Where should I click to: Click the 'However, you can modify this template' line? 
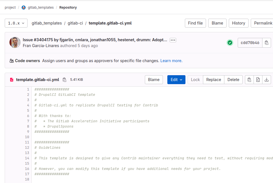pyautogui.click(x=128, y=169)
